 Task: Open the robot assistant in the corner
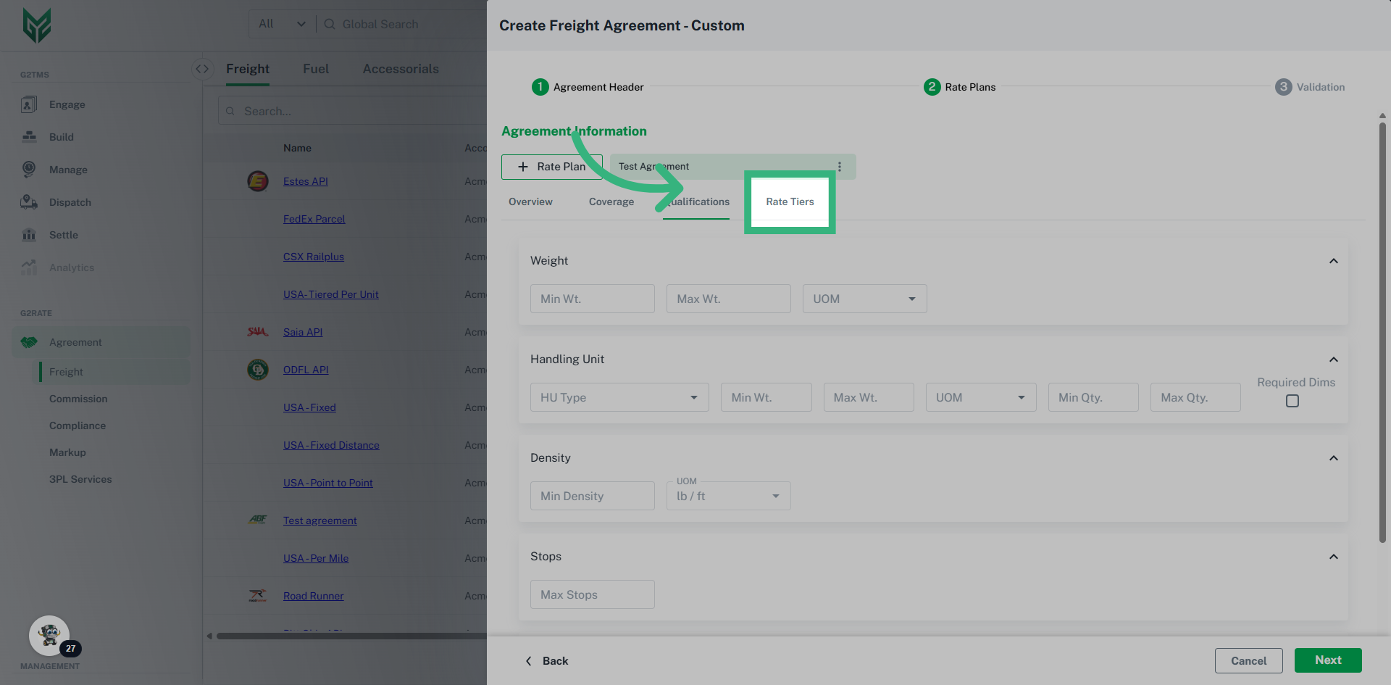pyautogui.click(x=49, y=634)
